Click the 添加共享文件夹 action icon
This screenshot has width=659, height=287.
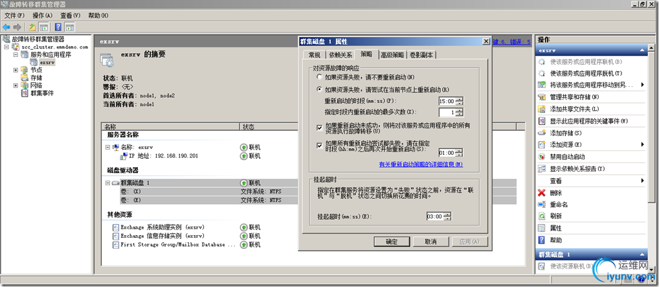tap(542, 109)
